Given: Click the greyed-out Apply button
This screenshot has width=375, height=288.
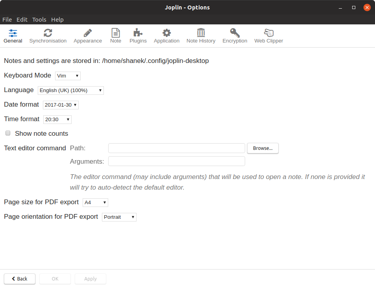Looking at the screenshot, I should (x=91, y=279).
